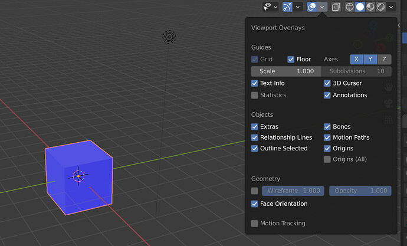The width and height of the screenshot is (407, 246).
Task: Switch to Rendered viewport shading
Action: click(x=381, y=7)
